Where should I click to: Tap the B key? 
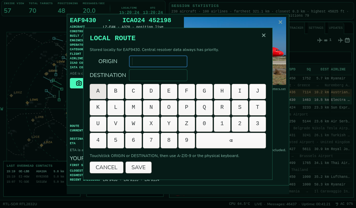[115, 92]
